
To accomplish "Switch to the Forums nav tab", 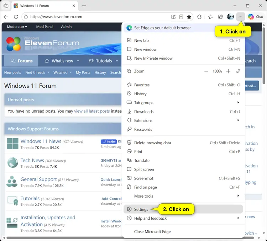I will coord(21,61).
